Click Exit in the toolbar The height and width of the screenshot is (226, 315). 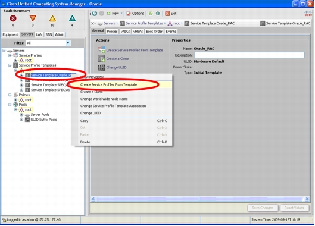pos(171,14)
